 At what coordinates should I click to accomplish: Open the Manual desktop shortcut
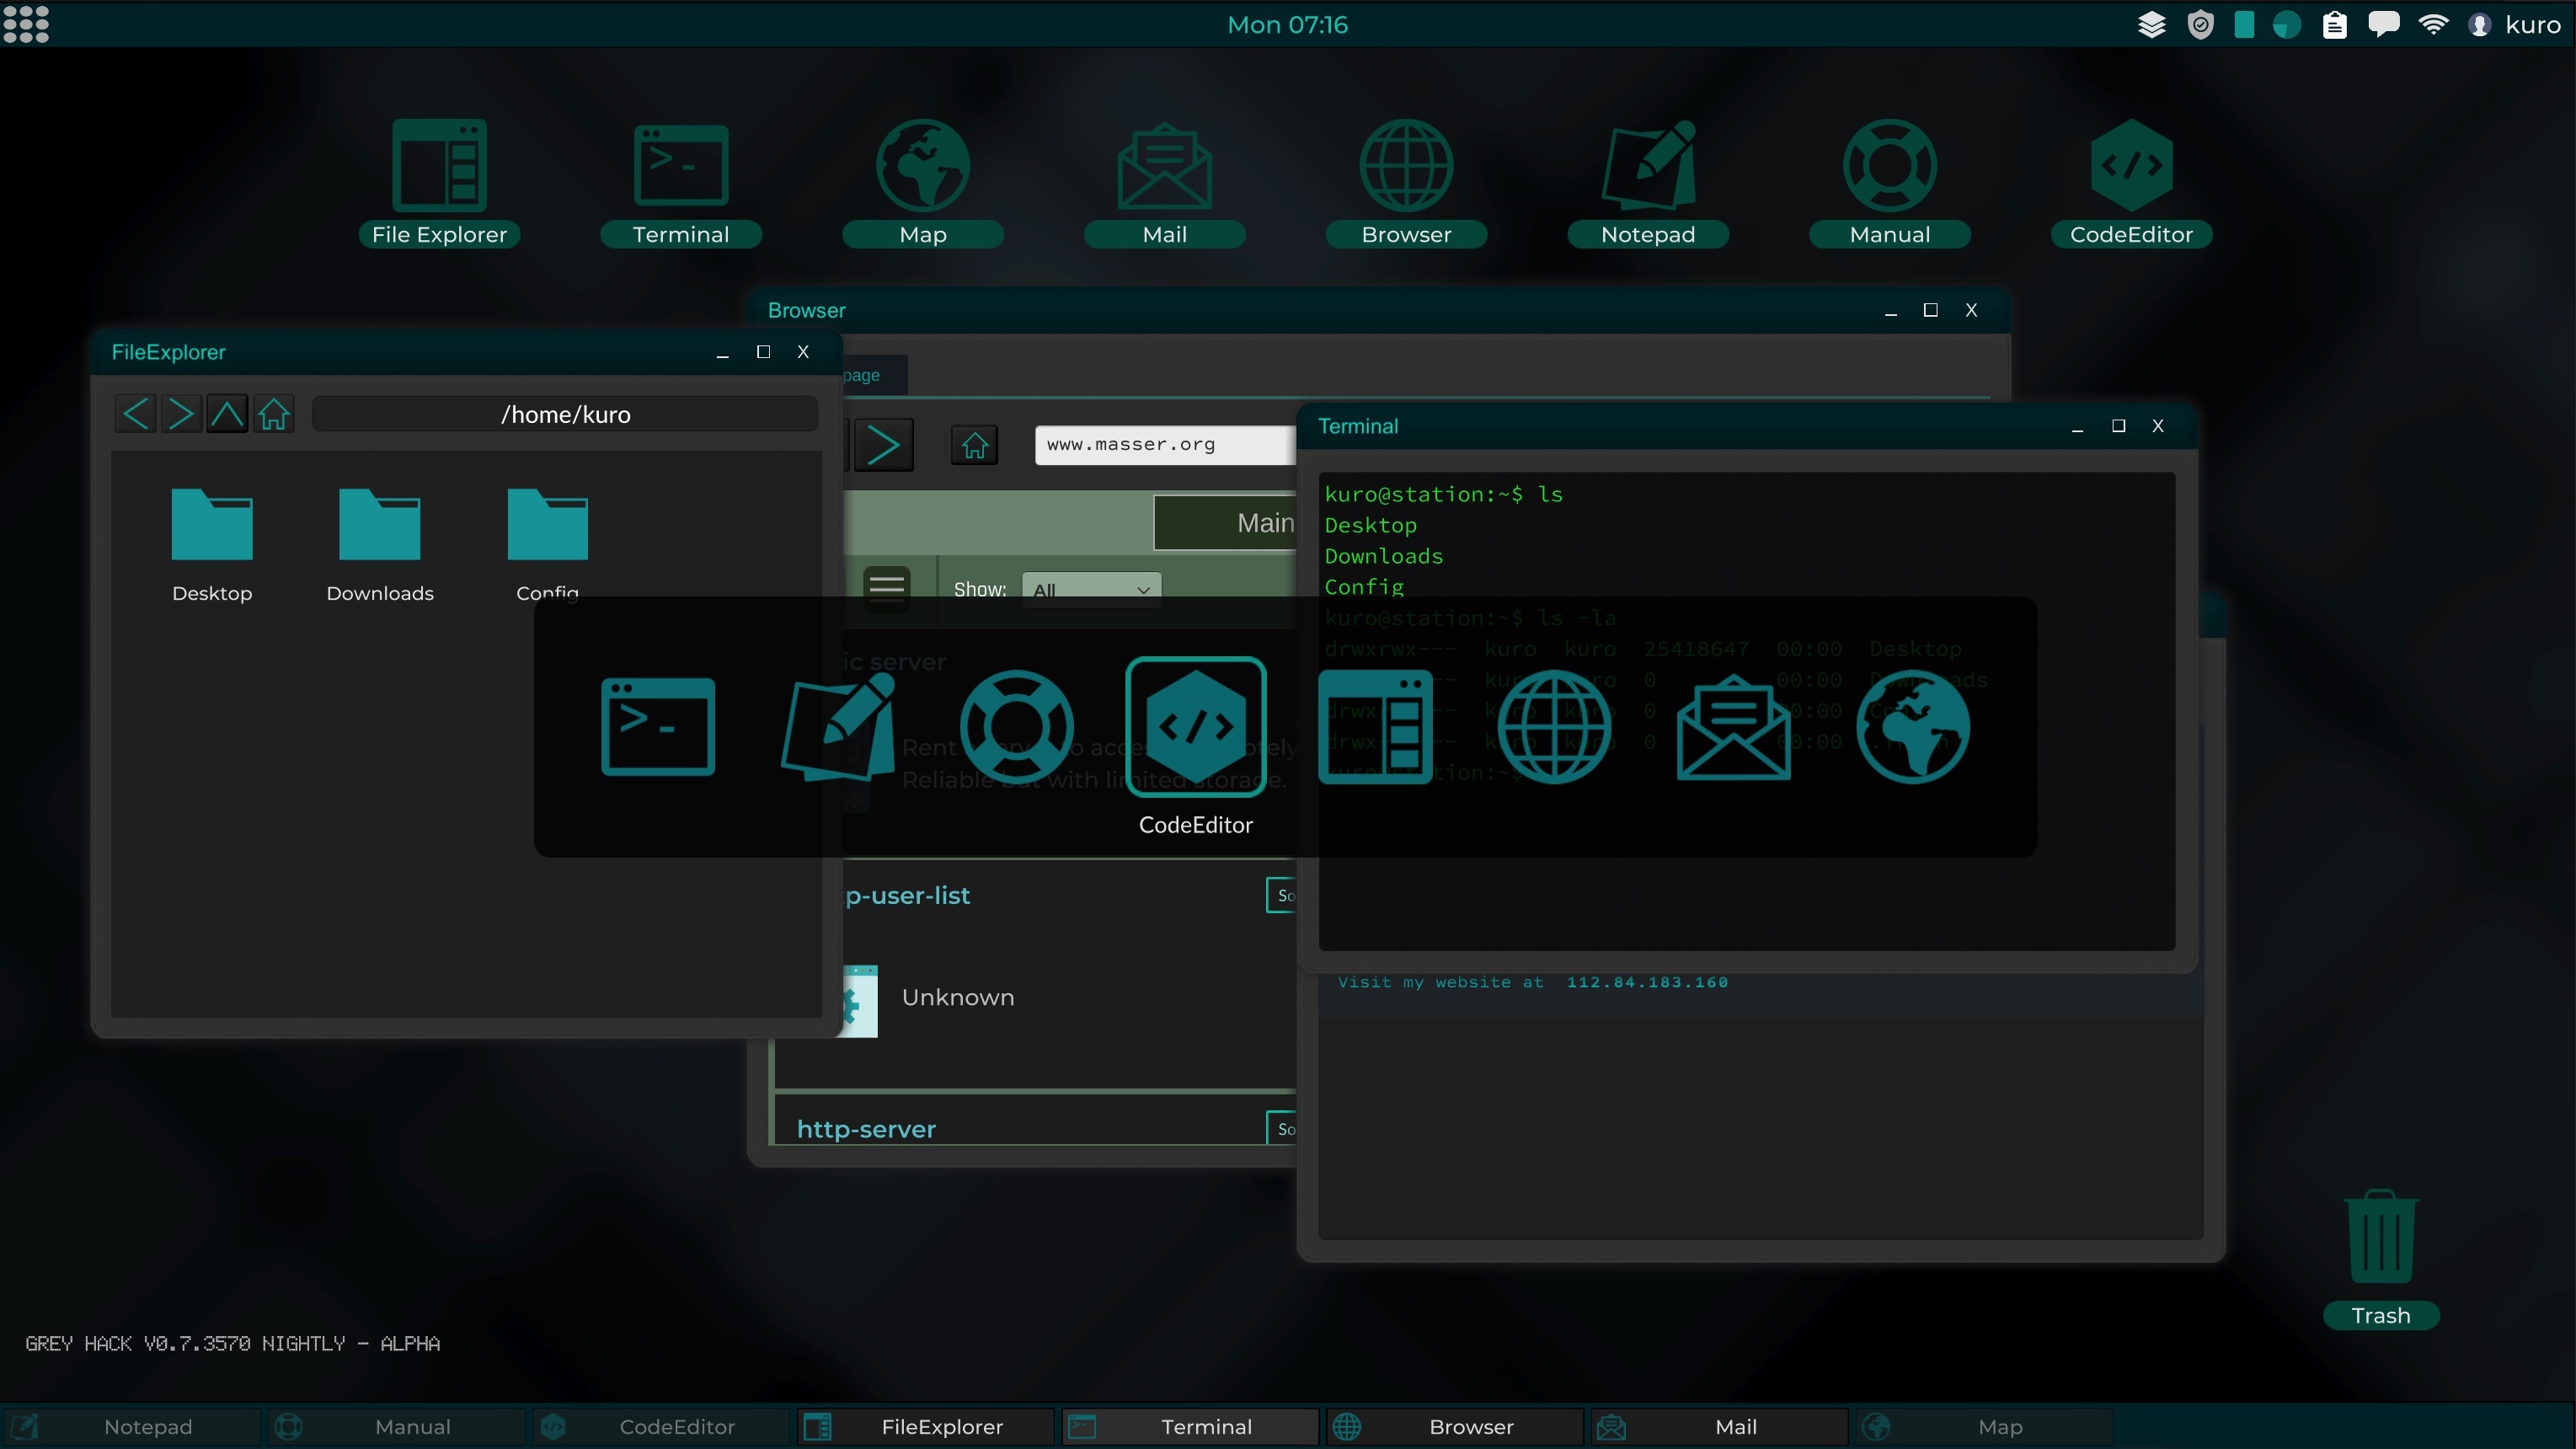pyautogui.click(x=1889, y=166)
